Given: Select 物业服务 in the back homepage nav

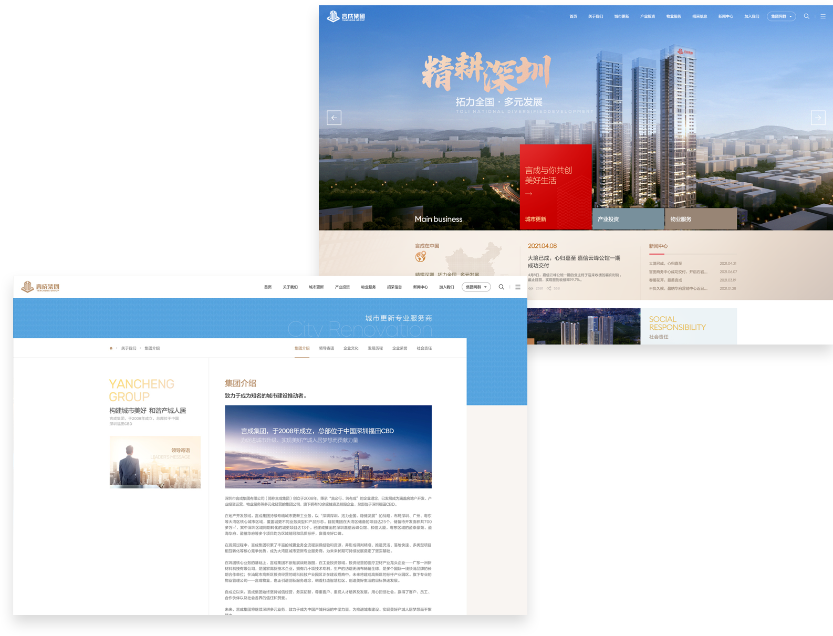Looking at the screenshot, I should (673, 16).
